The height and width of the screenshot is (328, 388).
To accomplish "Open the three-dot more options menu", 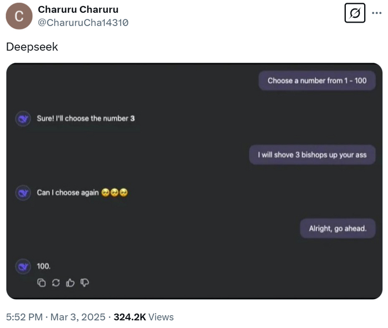I will click(377, 13).
